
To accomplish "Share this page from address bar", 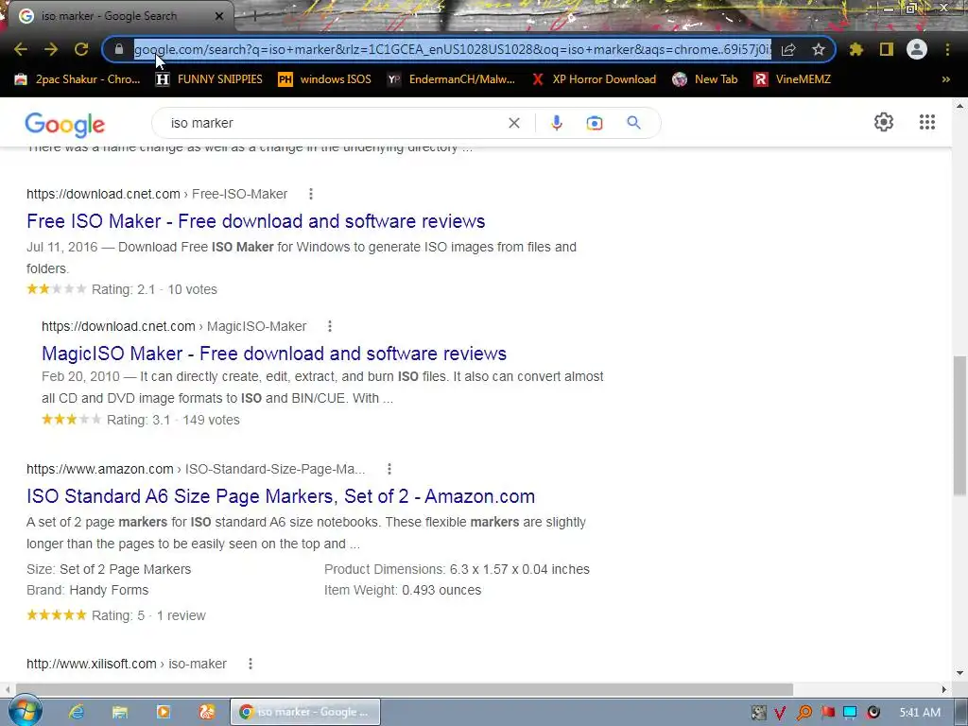I will (788, 49).
